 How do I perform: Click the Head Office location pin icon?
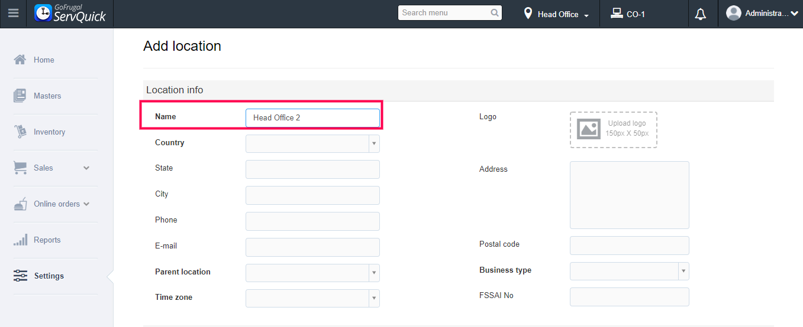(528, 14)
